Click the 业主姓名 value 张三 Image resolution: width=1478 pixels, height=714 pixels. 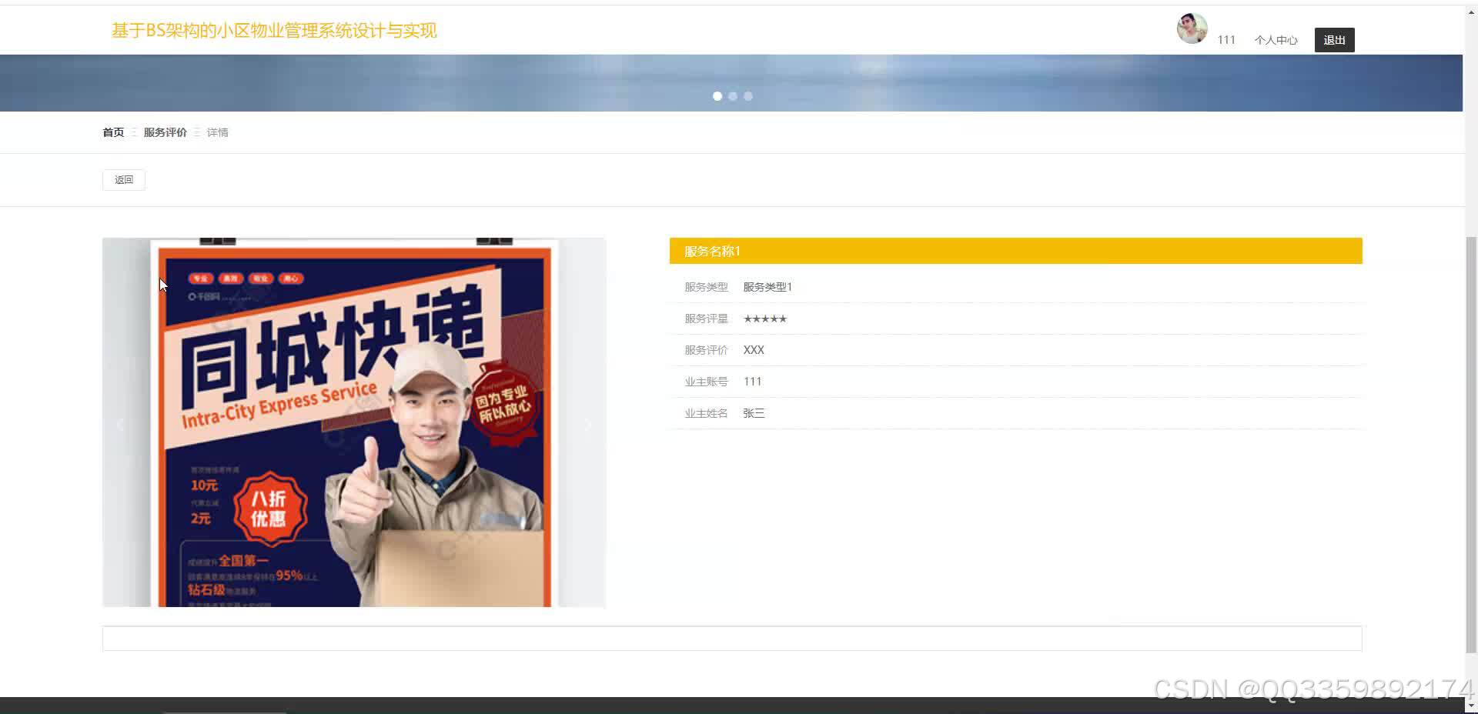click(754, 413)
